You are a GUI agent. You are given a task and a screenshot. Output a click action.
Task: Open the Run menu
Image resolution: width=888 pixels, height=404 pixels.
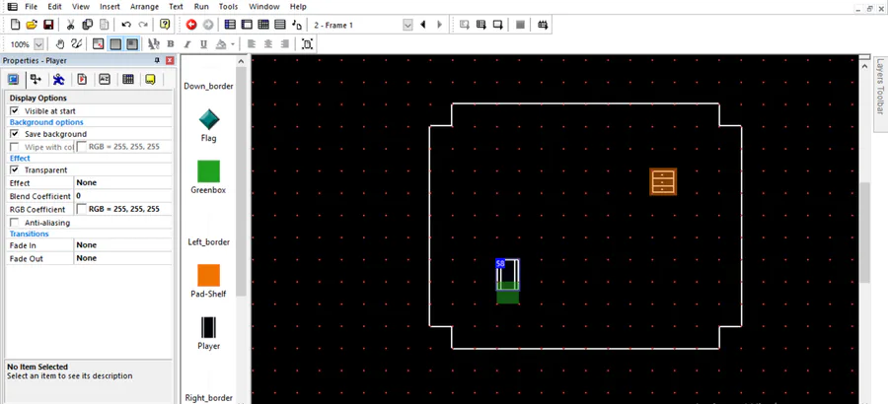point(201,7)
